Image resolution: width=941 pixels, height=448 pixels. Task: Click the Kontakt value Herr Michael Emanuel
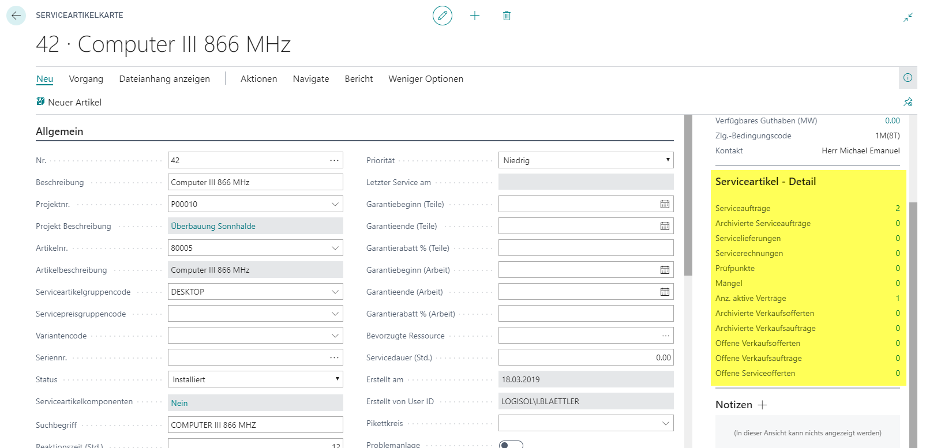[861, 150]
